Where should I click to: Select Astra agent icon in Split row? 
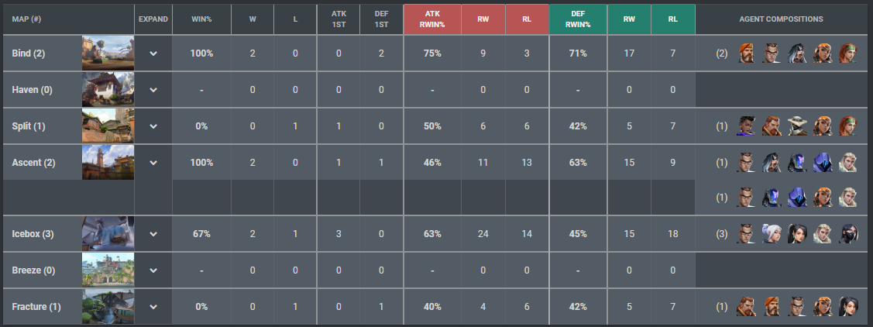click(x=746, y=126)
